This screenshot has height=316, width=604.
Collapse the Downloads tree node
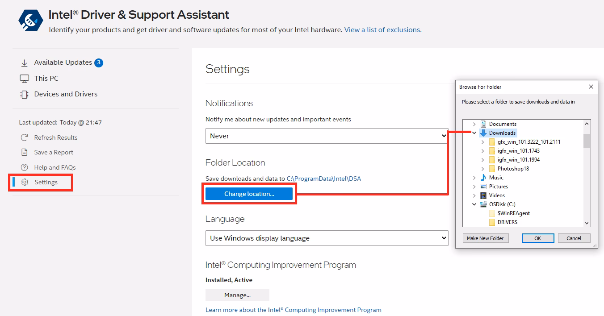pos(474,133)
